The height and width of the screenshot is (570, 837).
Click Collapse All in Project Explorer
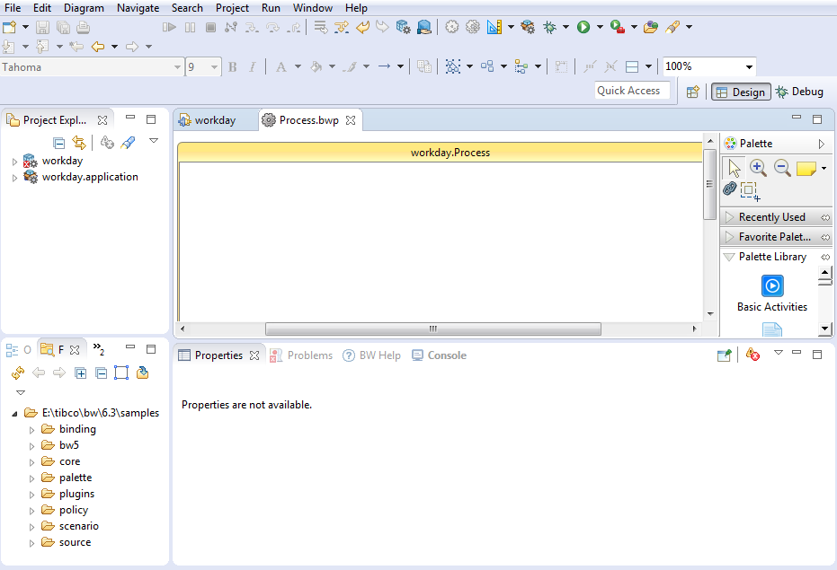[x=59, y=142]
